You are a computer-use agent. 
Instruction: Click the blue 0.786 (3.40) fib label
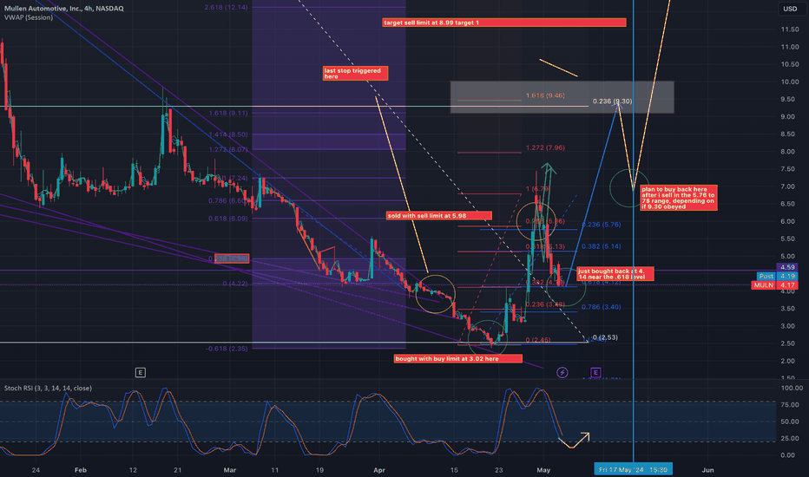pyautogui.click(x=601, y=307)
